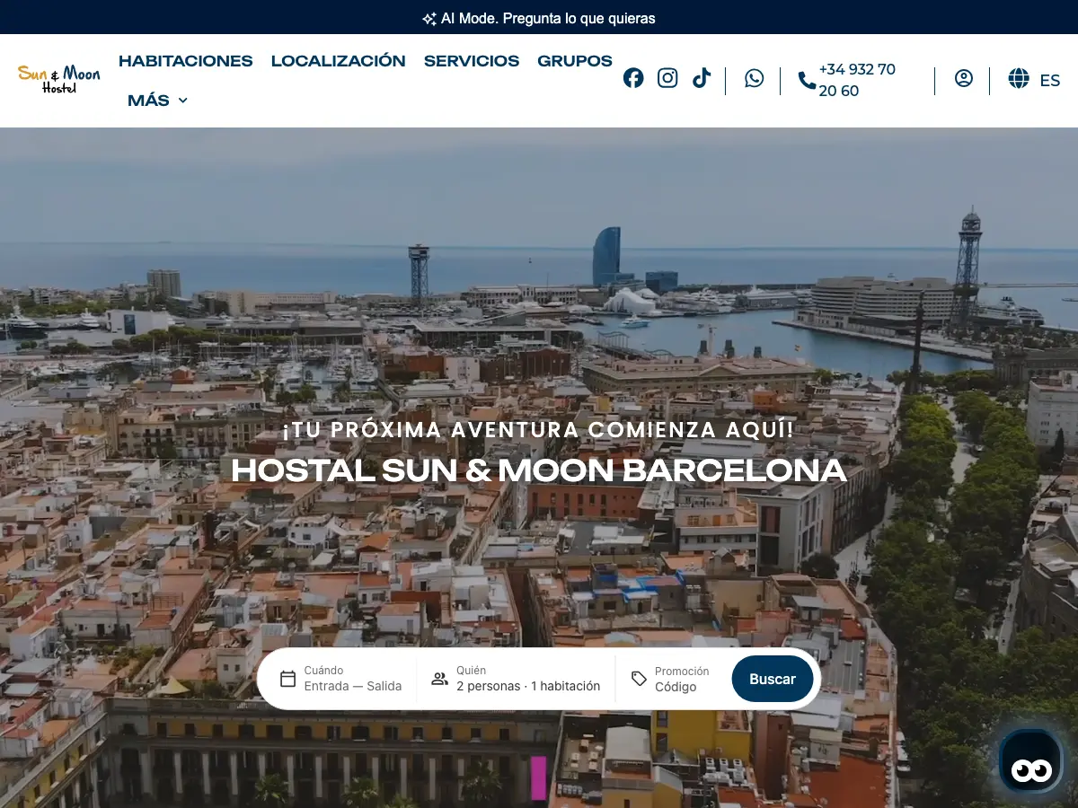1078x808 pixels.
Task: Click the phone handset icon
Action: coord(807,81)
